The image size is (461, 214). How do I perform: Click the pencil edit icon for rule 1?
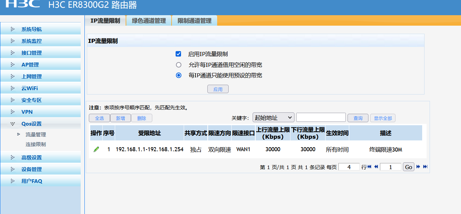[x=96, y=149]
